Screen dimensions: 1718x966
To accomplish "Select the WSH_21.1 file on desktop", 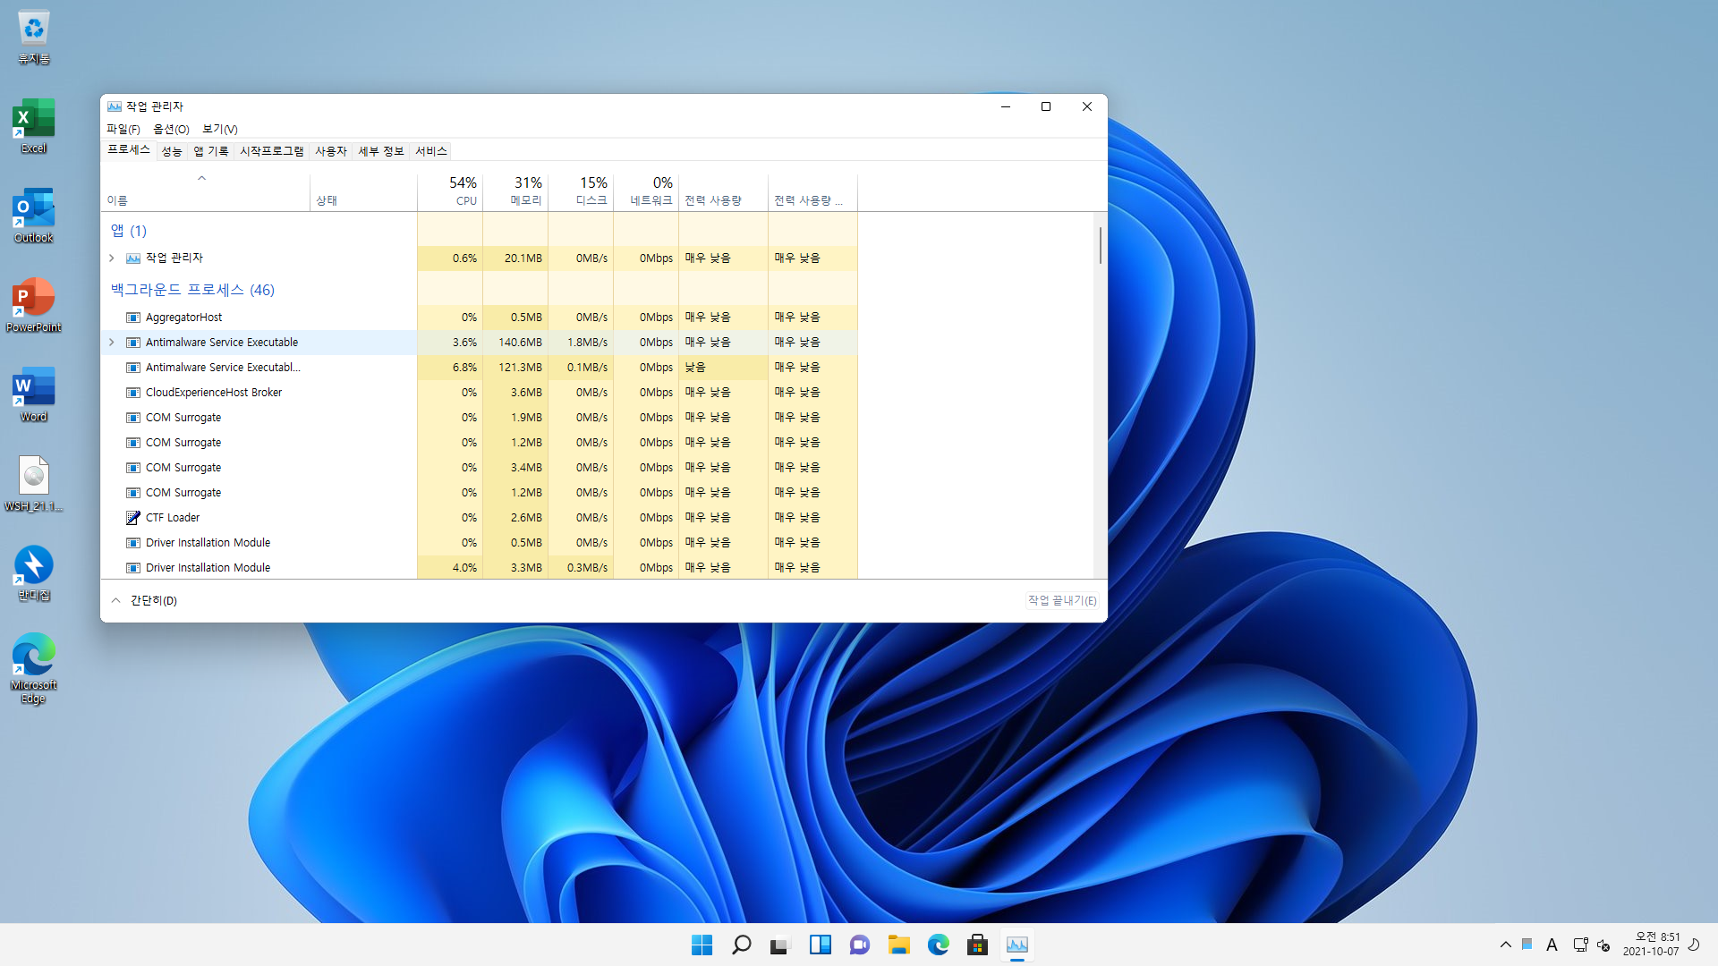I will click(x=34, y=484).
